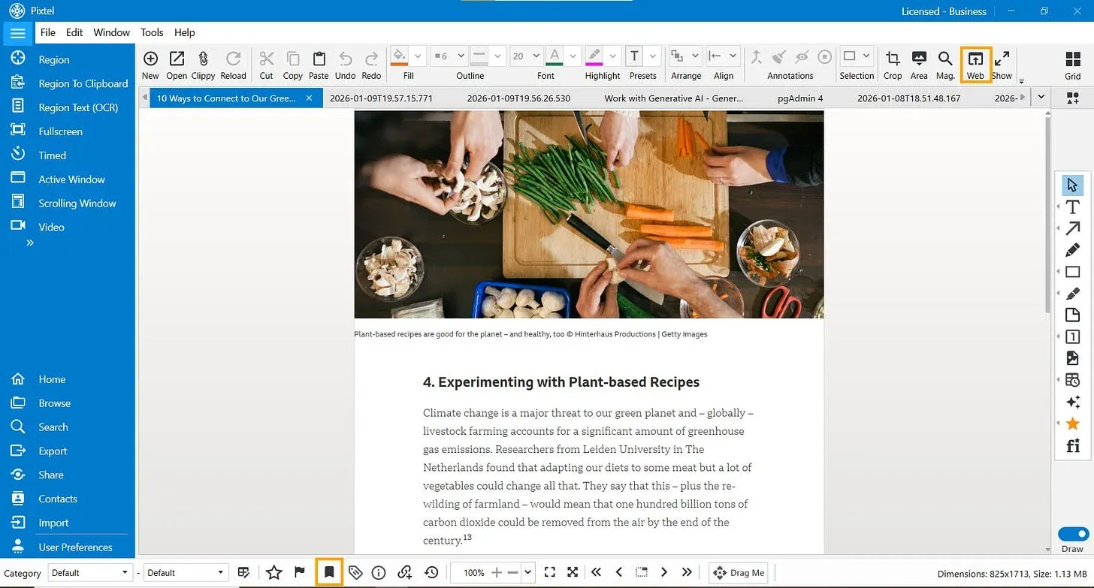Click the Web upload icon
This screenshot has height=588, width=1094.
point(975,59)
